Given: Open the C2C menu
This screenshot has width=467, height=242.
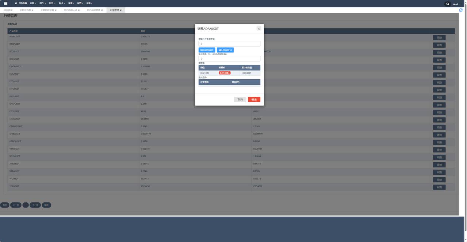Looking at the screenshot, I should [62, 3].
